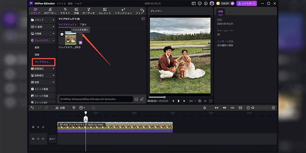Expand the メディア dropdown in the sidebar
Viewport: 306px width, 153px height.
click(x=54, y=20)
